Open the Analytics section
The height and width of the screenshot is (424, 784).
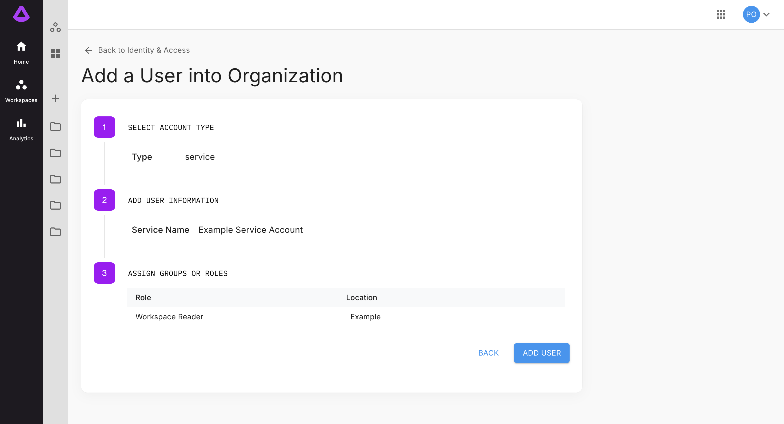click(x=21, y=129)
